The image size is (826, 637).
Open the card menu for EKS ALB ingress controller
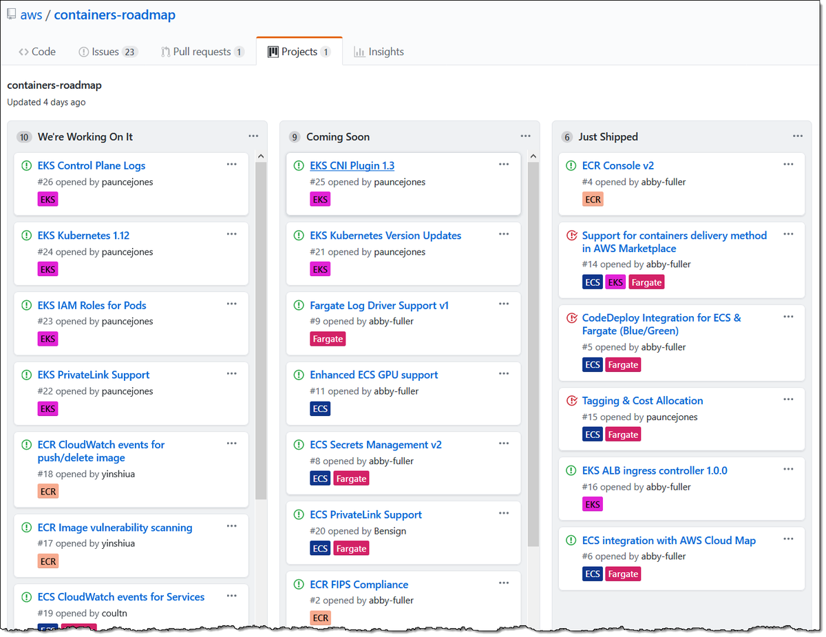pos(789,470)
